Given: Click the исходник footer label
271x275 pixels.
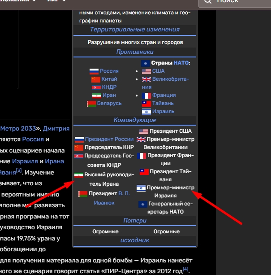Looking at the screenshot, I should [x=135, y=240].
